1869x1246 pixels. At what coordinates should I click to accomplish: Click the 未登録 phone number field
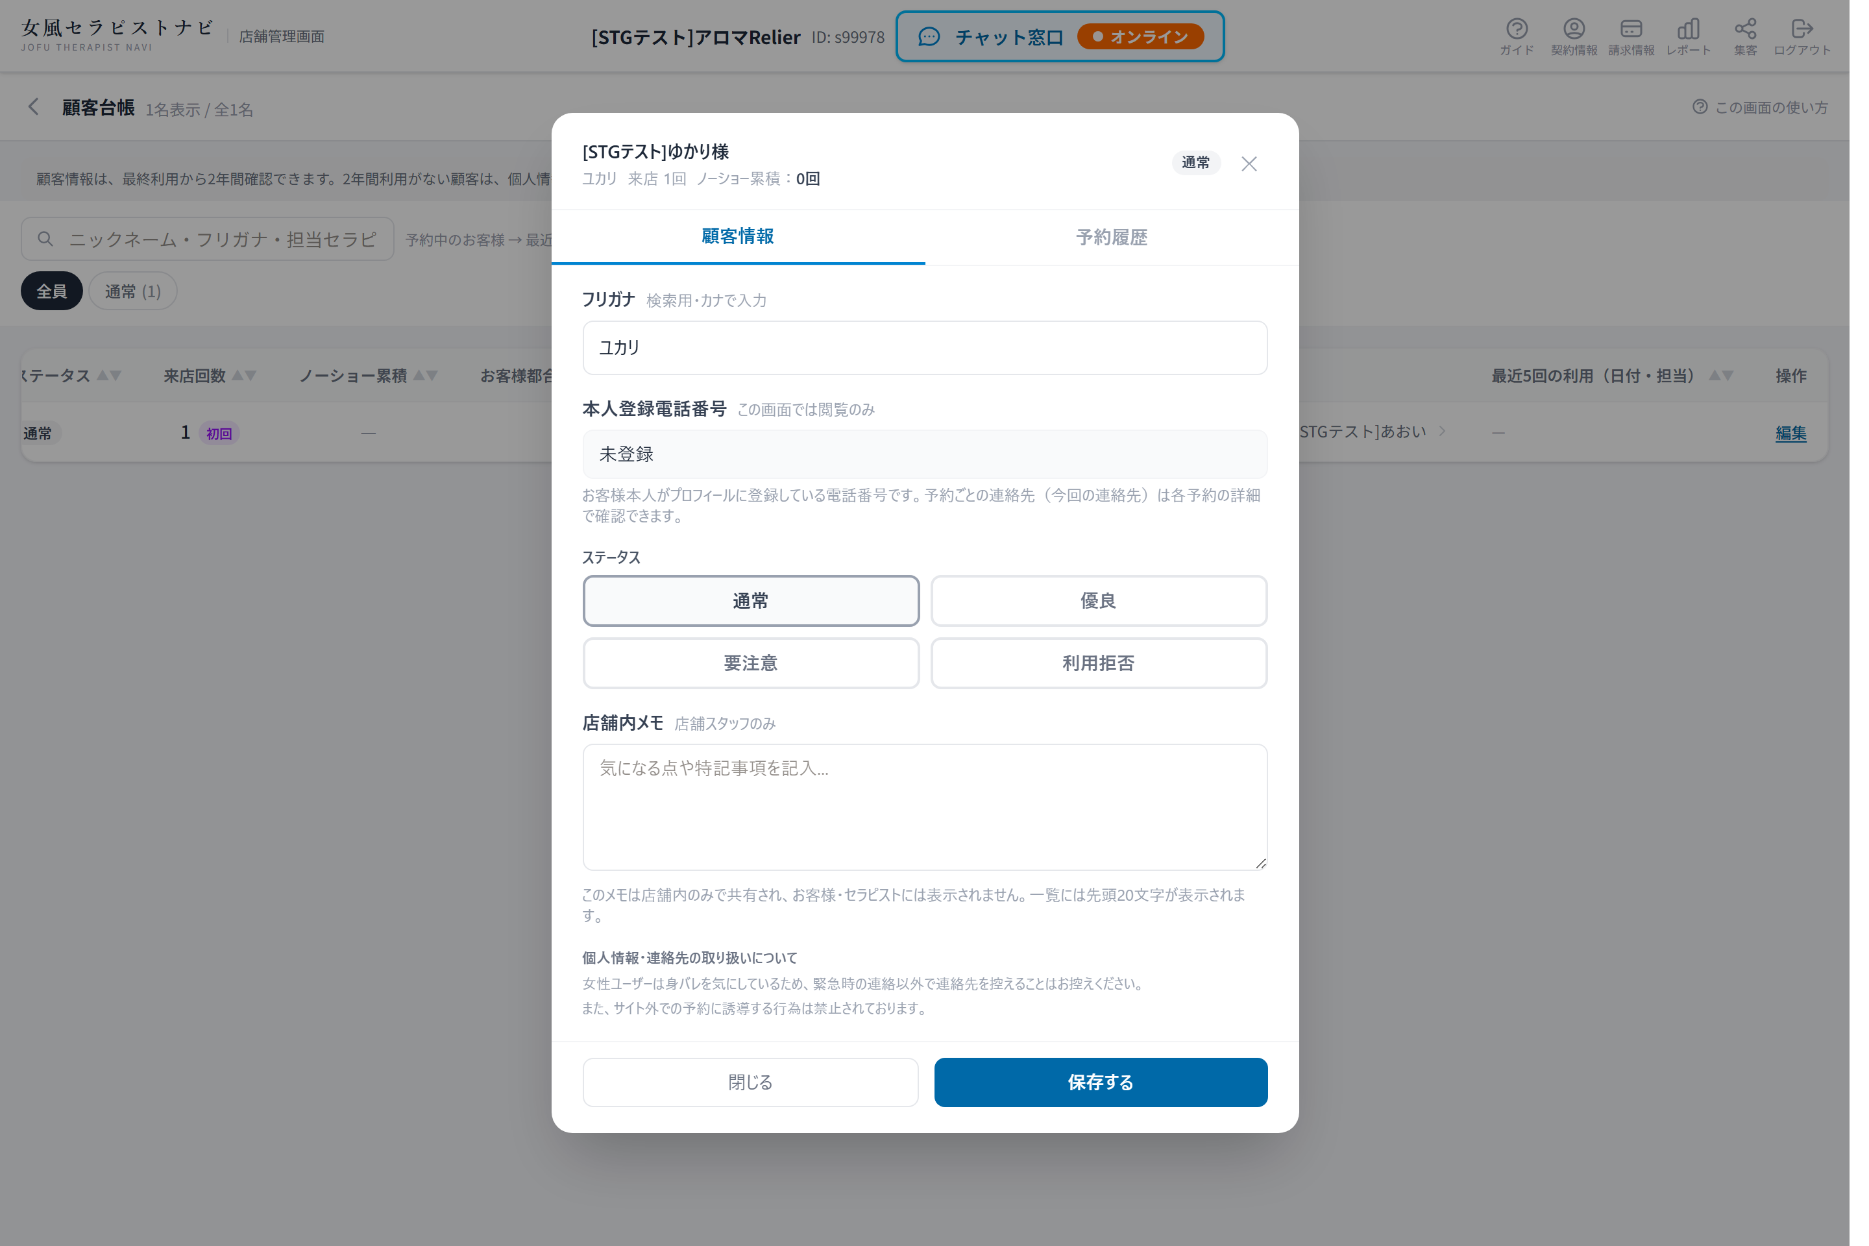click(925, 454)
